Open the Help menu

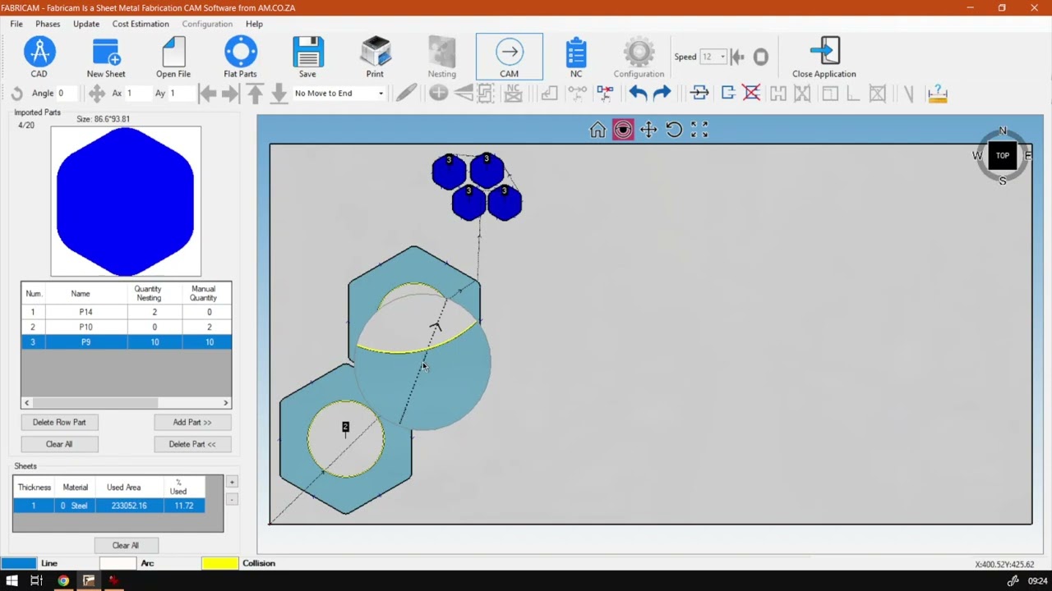click(x=254, y=24)
